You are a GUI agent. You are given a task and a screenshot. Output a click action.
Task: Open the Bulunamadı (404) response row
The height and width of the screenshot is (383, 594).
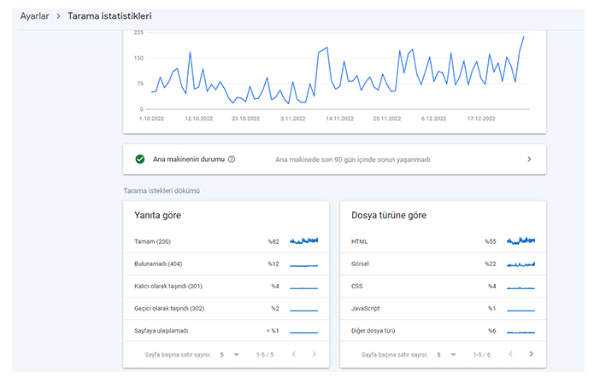point(159,264)
